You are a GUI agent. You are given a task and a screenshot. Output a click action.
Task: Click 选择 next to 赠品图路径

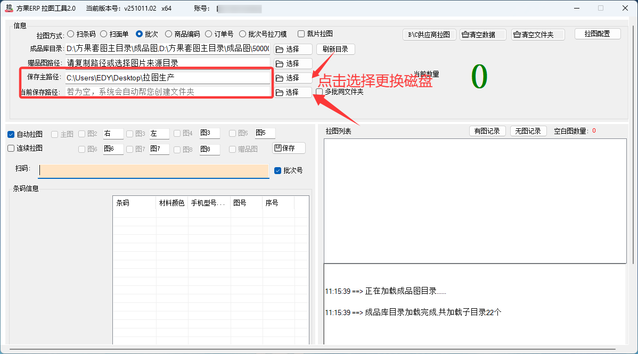click(x=293, y=63)
